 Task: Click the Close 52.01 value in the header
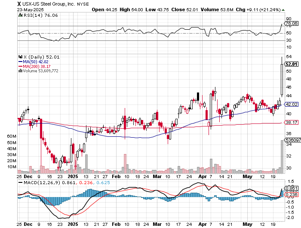tap(184, 9)
